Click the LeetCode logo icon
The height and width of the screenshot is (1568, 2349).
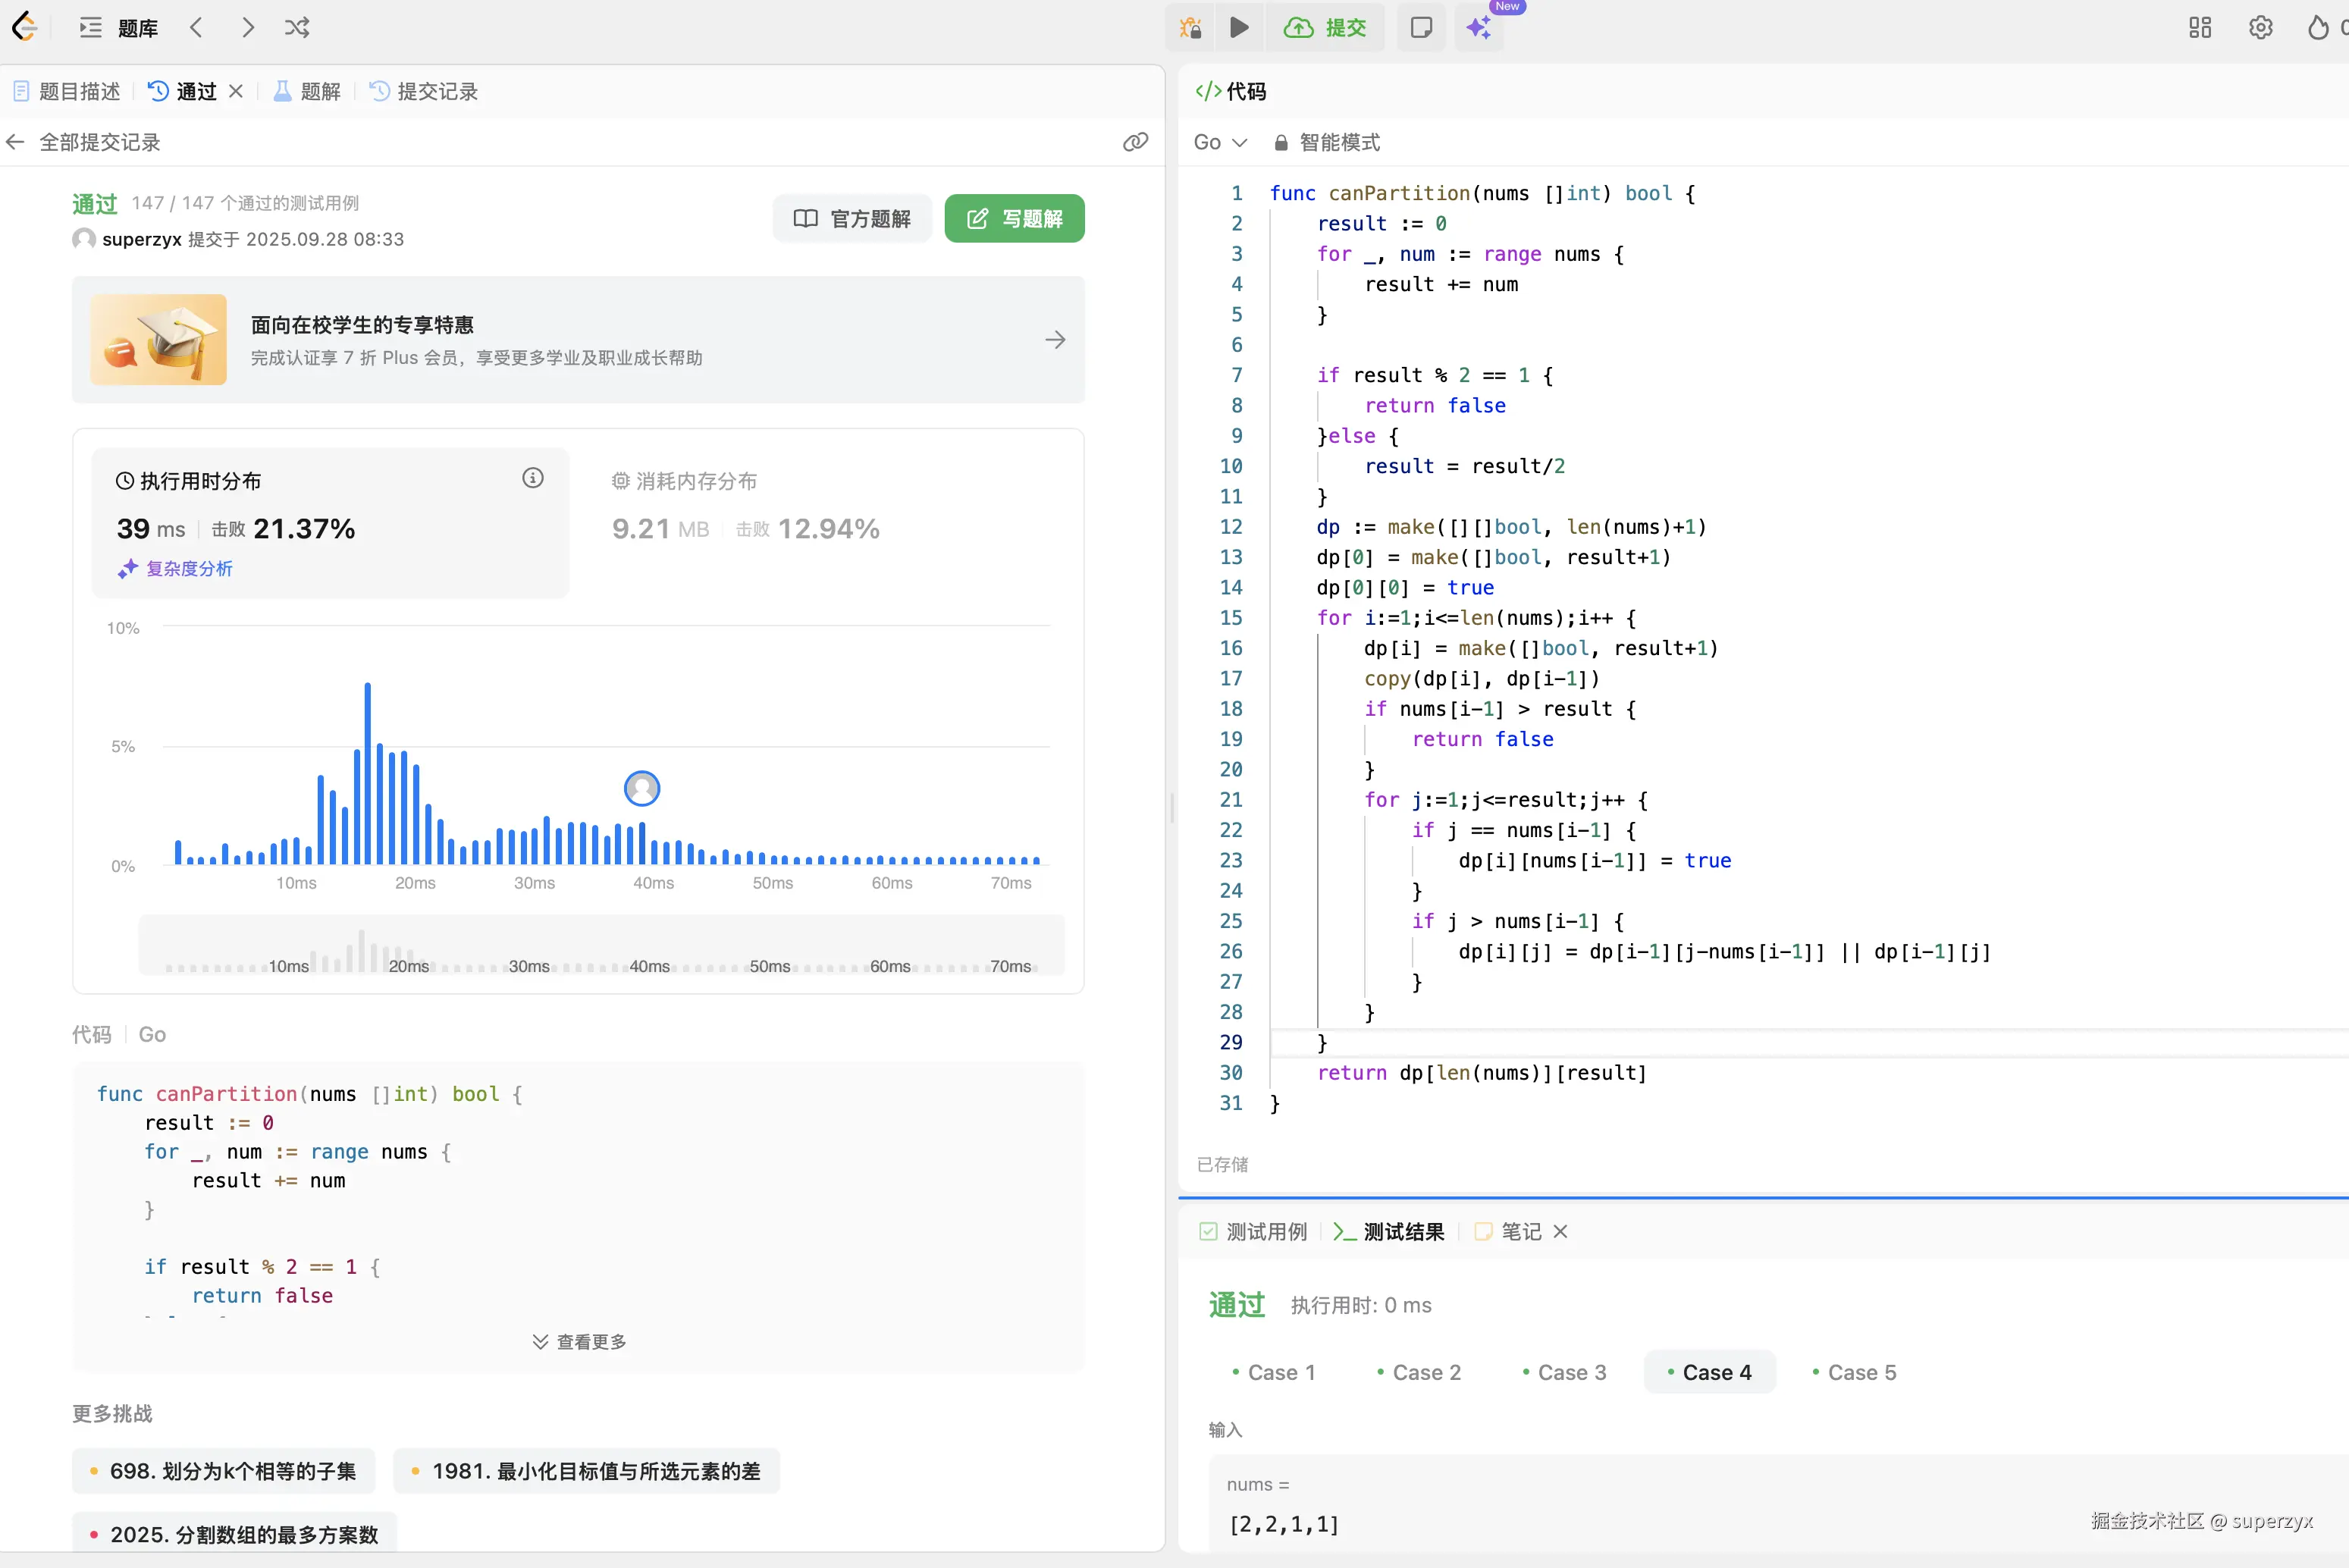[x=25, y=27]
